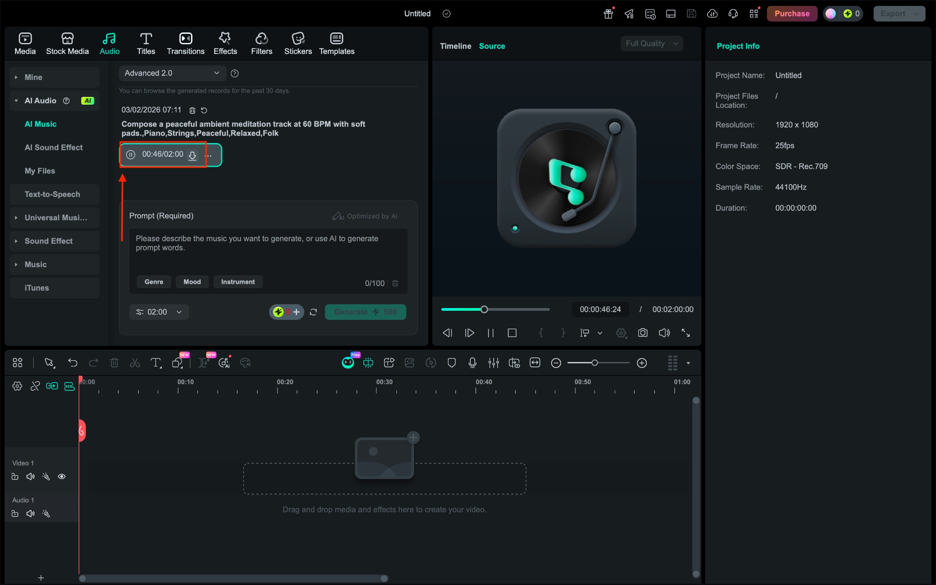Open preview volume control
The height and width of the screenshot is (585, 936).
click(664, 333)
